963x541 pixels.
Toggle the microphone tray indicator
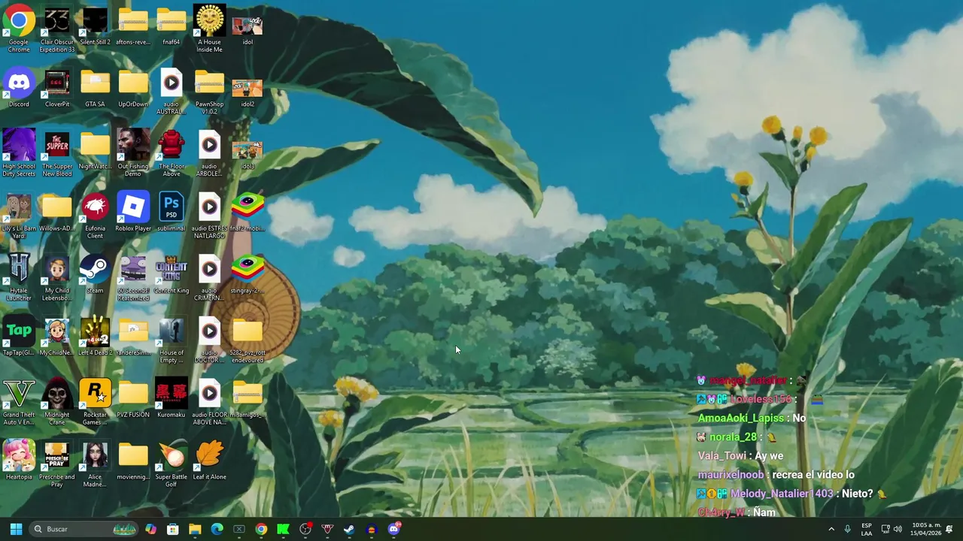click(x=848, y=529)
